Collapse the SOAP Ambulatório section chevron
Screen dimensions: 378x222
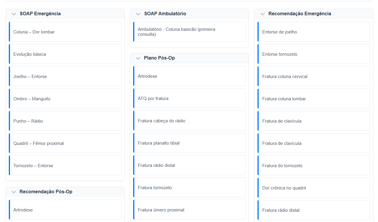click(x=138, y=14)
